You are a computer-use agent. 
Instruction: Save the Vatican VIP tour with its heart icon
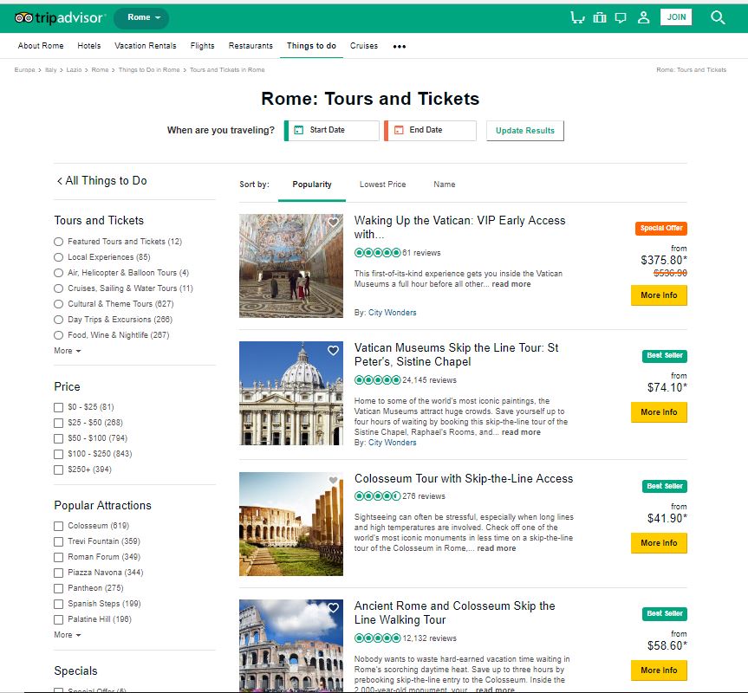pos(333,223)
